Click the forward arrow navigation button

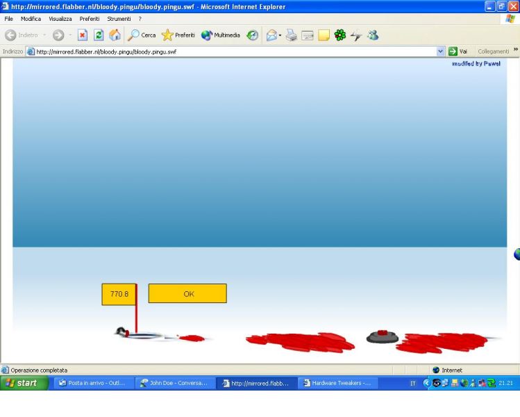(58, 35)
